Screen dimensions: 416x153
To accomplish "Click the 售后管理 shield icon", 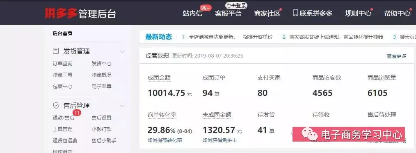I will (56, 106).
